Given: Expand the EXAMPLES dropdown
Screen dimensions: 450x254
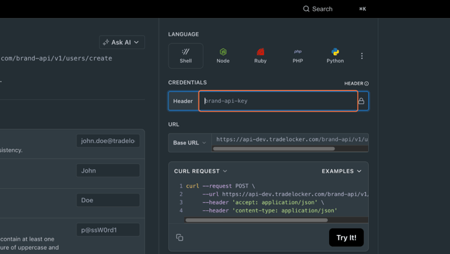Looking at the screenshot, I should tap(341, 171).
